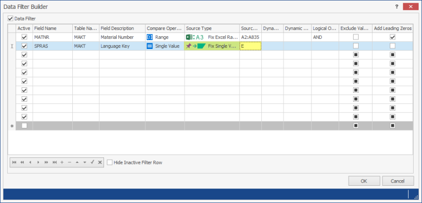Click the Excel range icon in MATNR row
This screenshot has height=203, width=422.
point(195,37)
